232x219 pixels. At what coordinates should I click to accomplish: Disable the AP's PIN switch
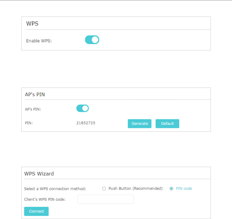pyautogui.click(x=83, y=108)
